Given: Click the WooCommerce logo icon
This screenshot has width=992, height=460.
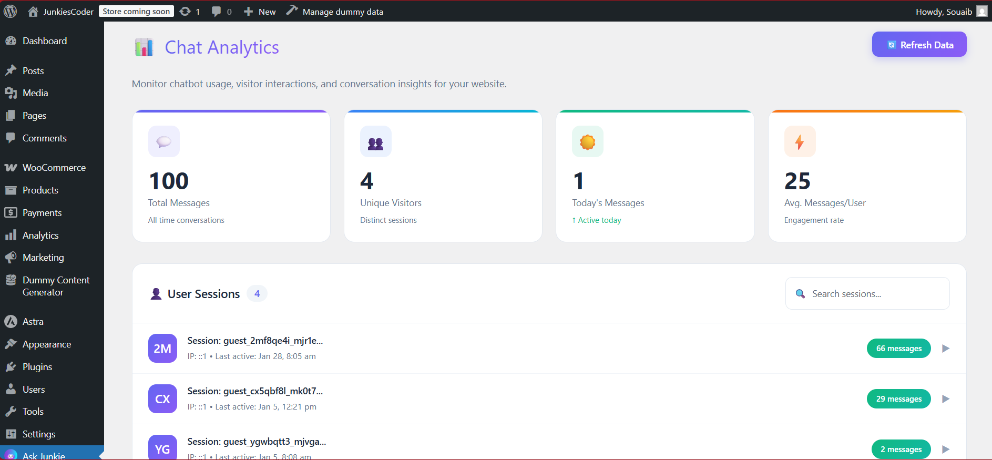Looking at the screenshot, I should (11, 168).
